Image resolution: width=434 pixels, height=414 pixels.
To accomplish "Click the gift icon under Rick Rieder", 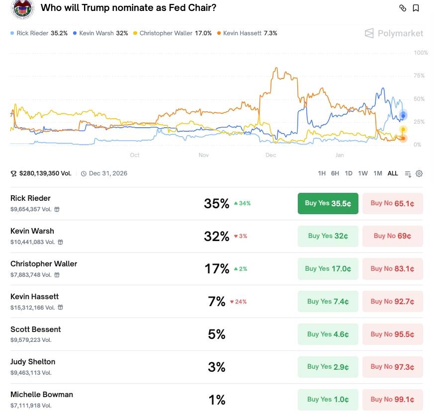I will [x=57, y=209].
